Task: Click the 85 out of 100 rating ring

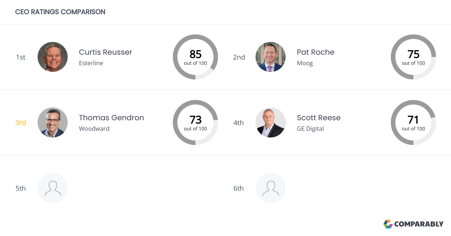Action: pos(195,57)
